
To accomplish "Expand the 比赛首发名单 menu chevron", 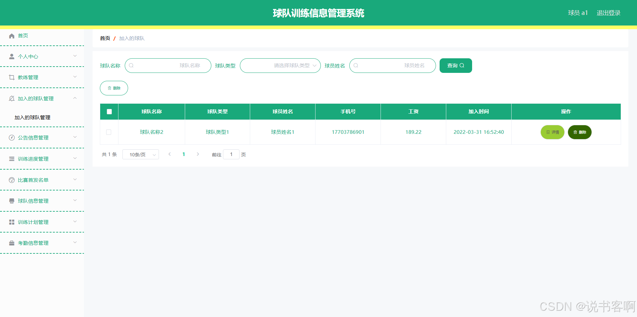I will [75, 180].
